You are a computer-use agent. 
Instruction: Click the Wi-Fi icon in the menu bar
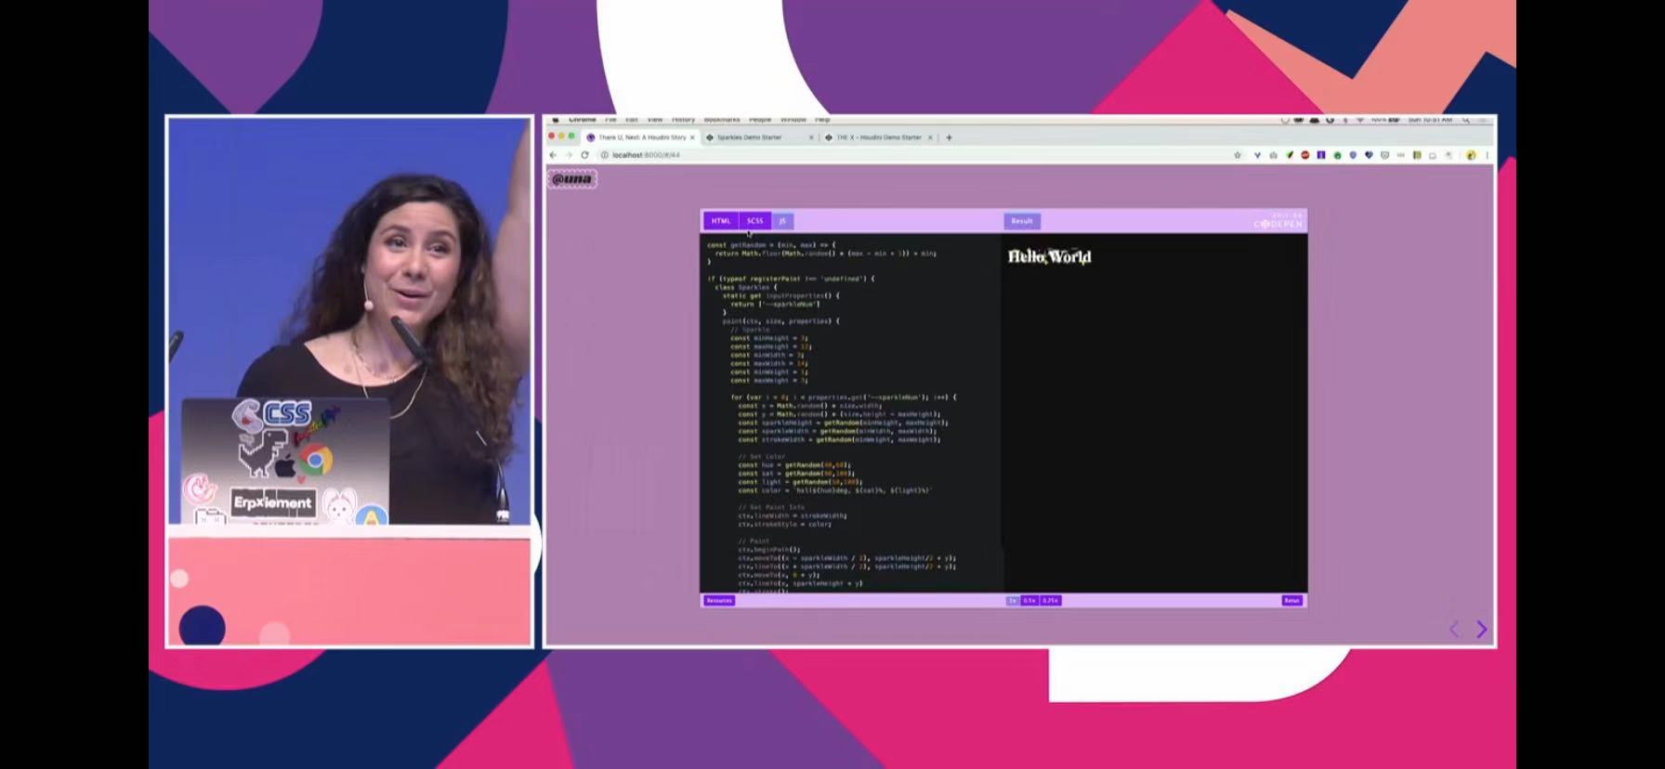point(1360,120)
